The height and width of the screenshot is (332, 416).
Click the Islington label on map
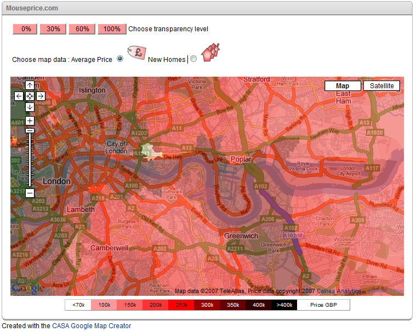[92, 90]
